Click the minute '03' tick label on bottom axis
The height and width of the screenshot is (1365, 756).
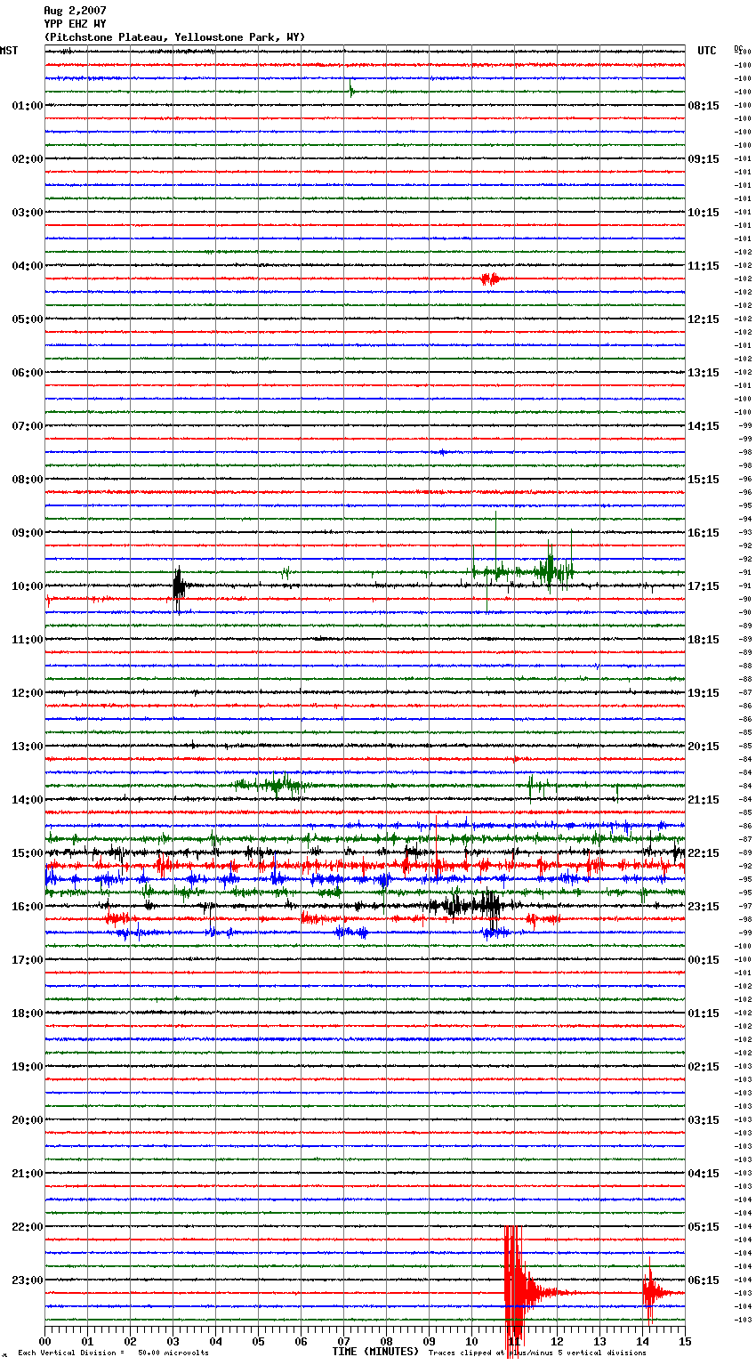173,1341
